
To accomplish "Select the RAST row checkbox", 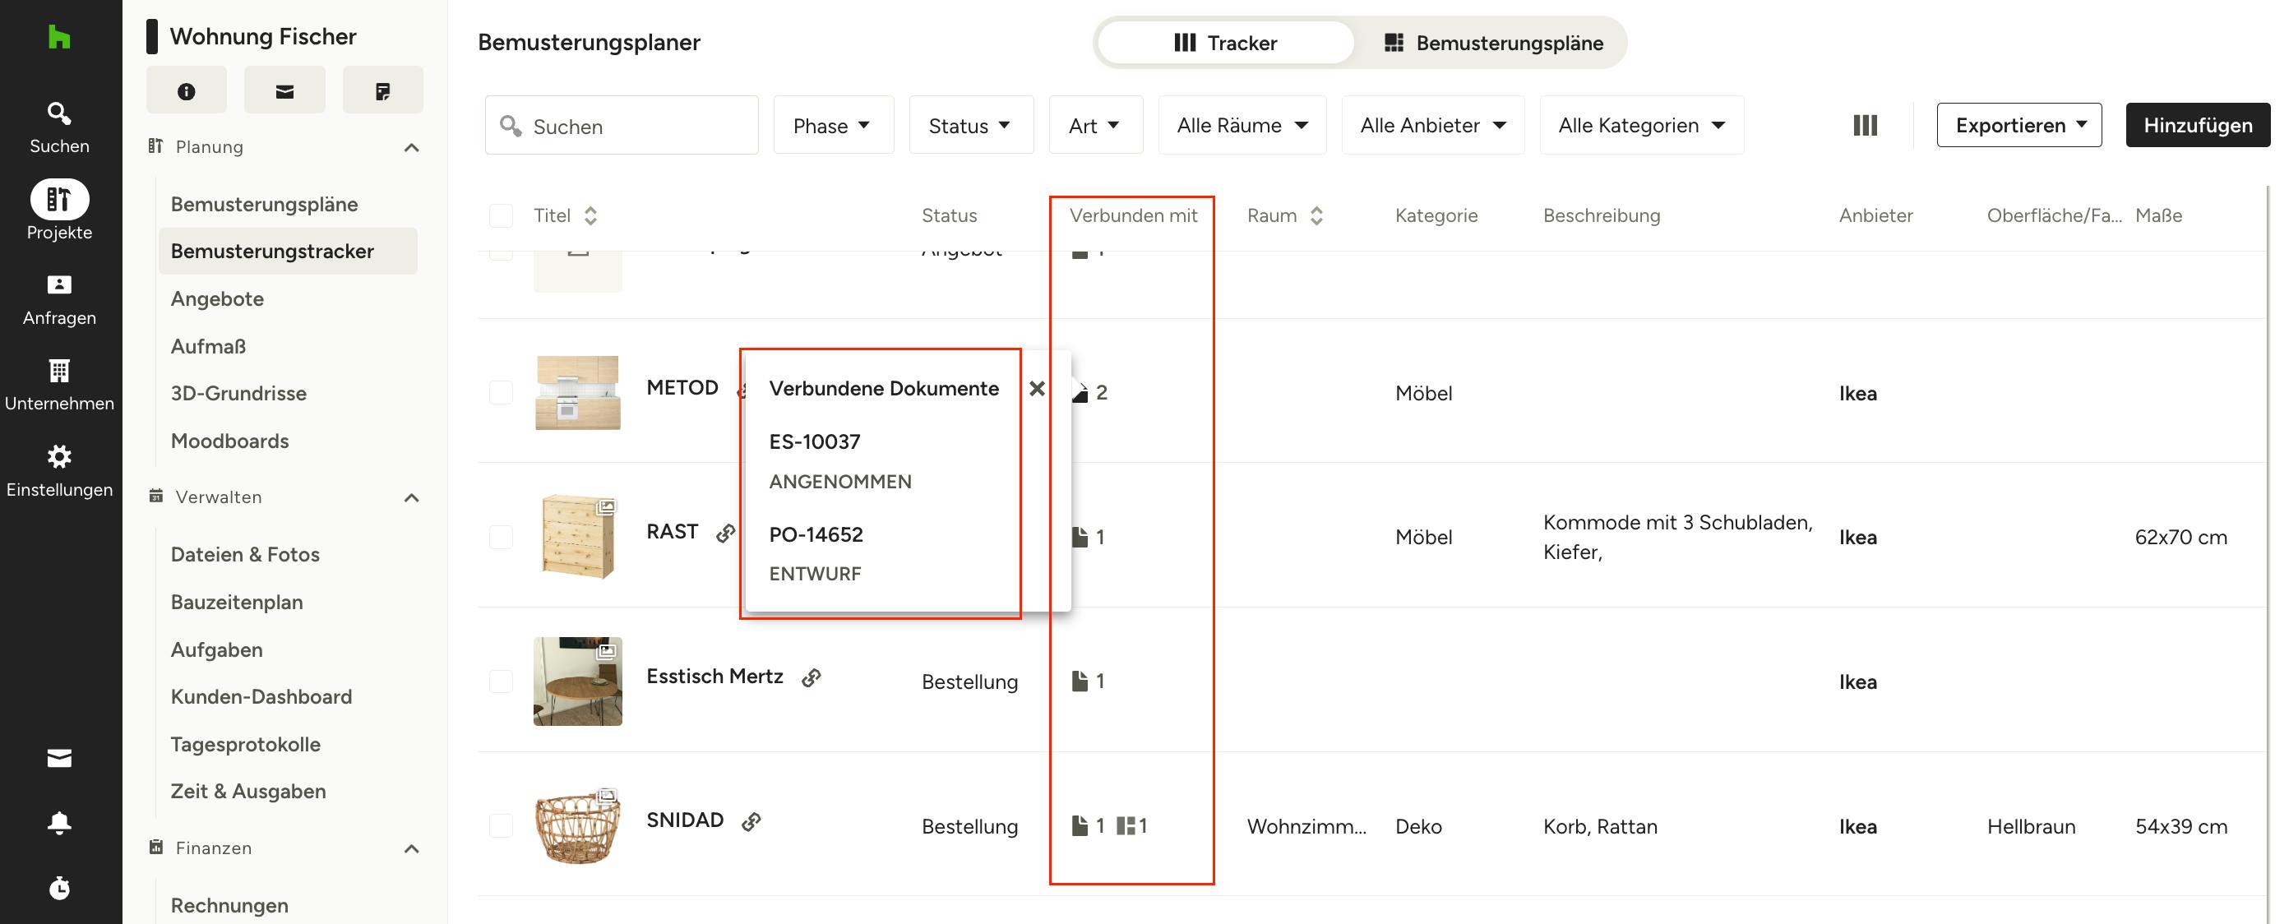I will pyautogui.click(x=502, y=537).
